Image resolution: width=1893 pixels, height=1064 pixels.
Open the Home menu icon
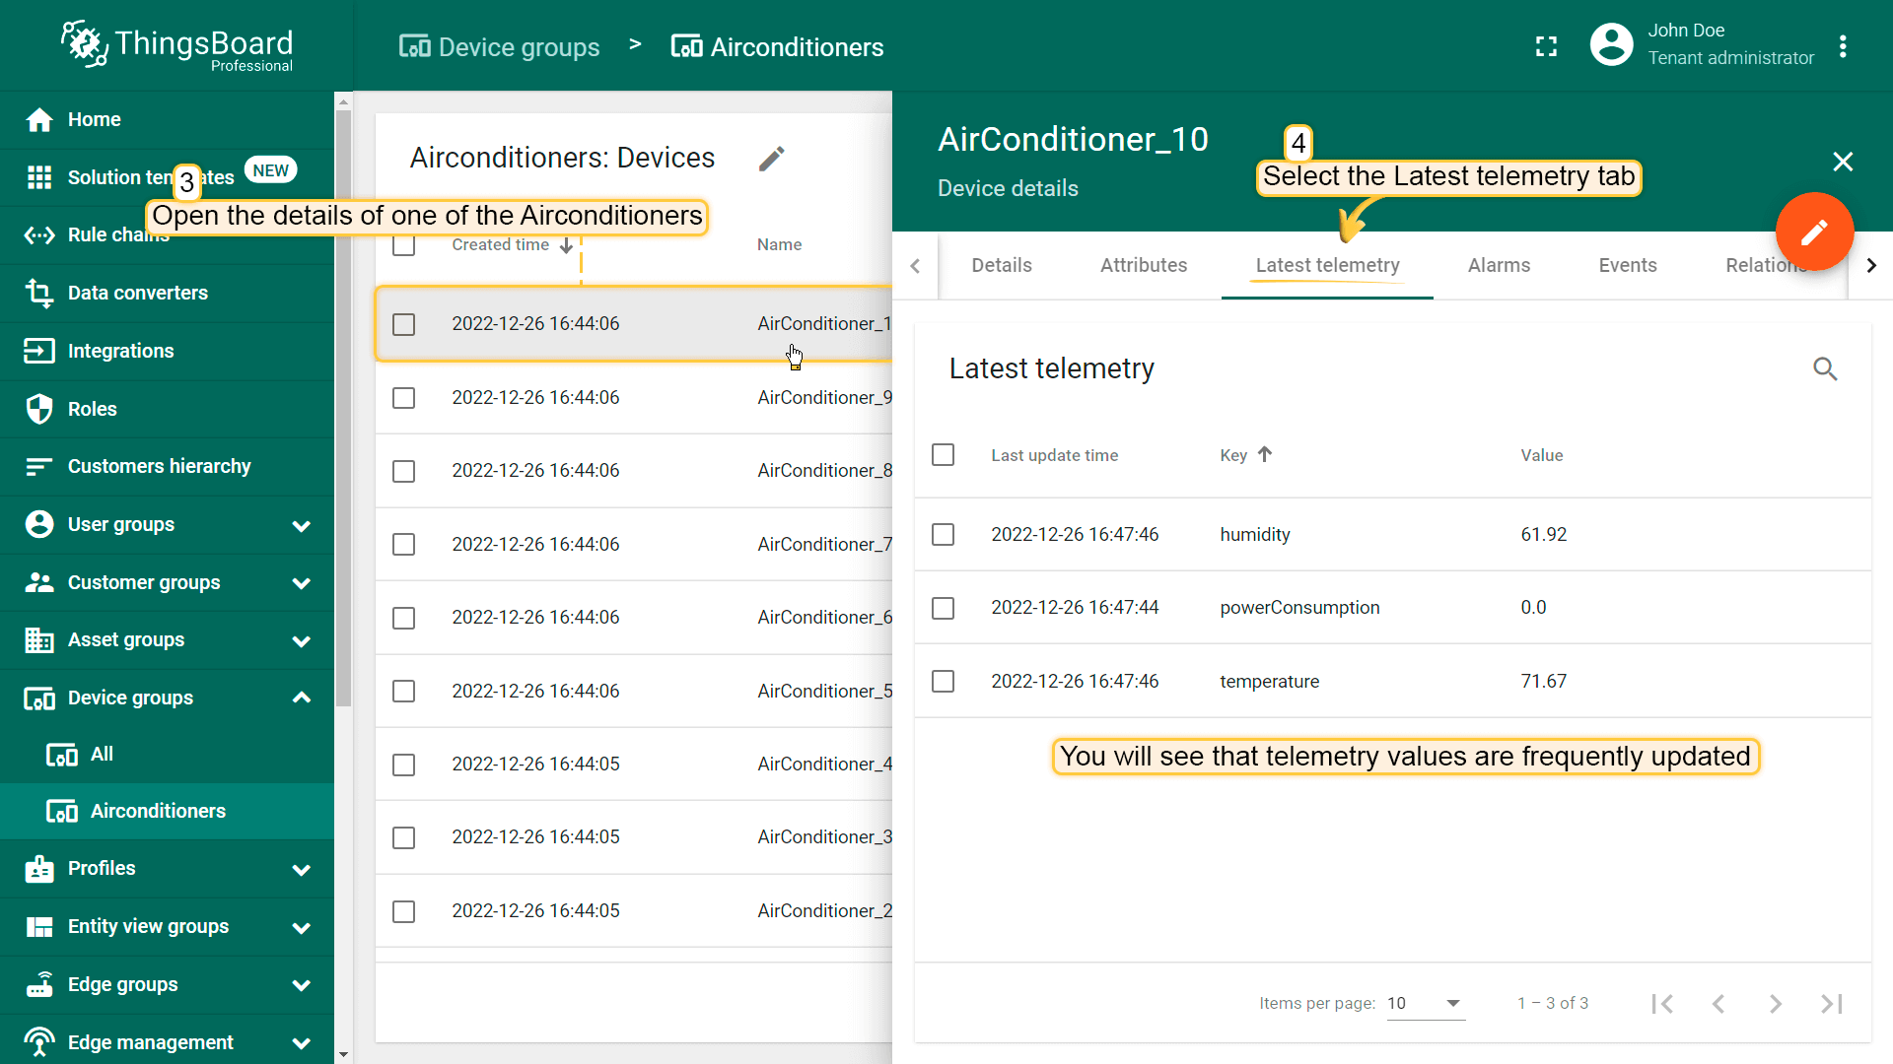coord(39,120)
